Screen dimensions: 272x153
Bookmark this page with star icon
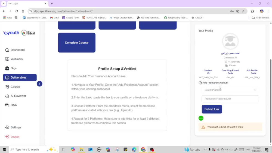(243, 11)
